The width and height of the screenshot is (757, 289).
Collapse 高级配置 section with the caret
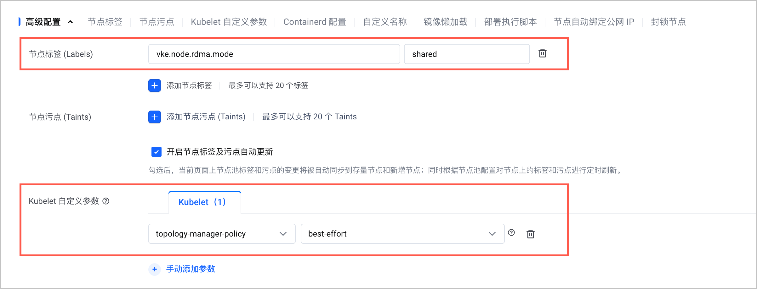71,22
